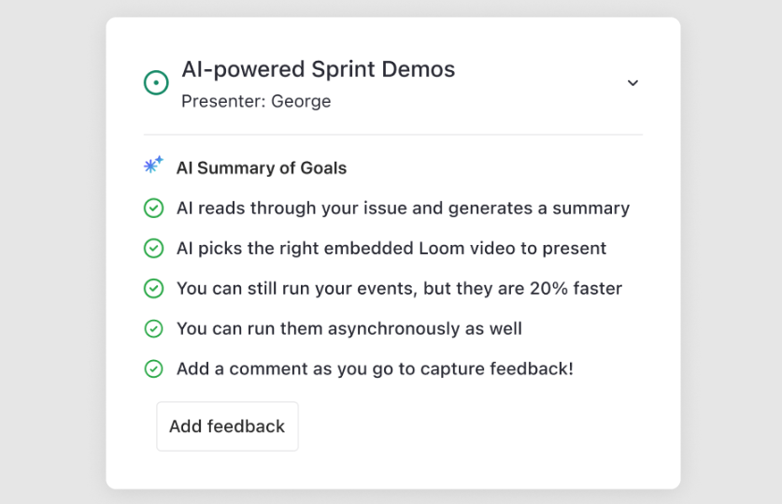Viewport: 782px width, 504px height.
Task: Click empty space right of Add feedback button
Action: point(470,426)
